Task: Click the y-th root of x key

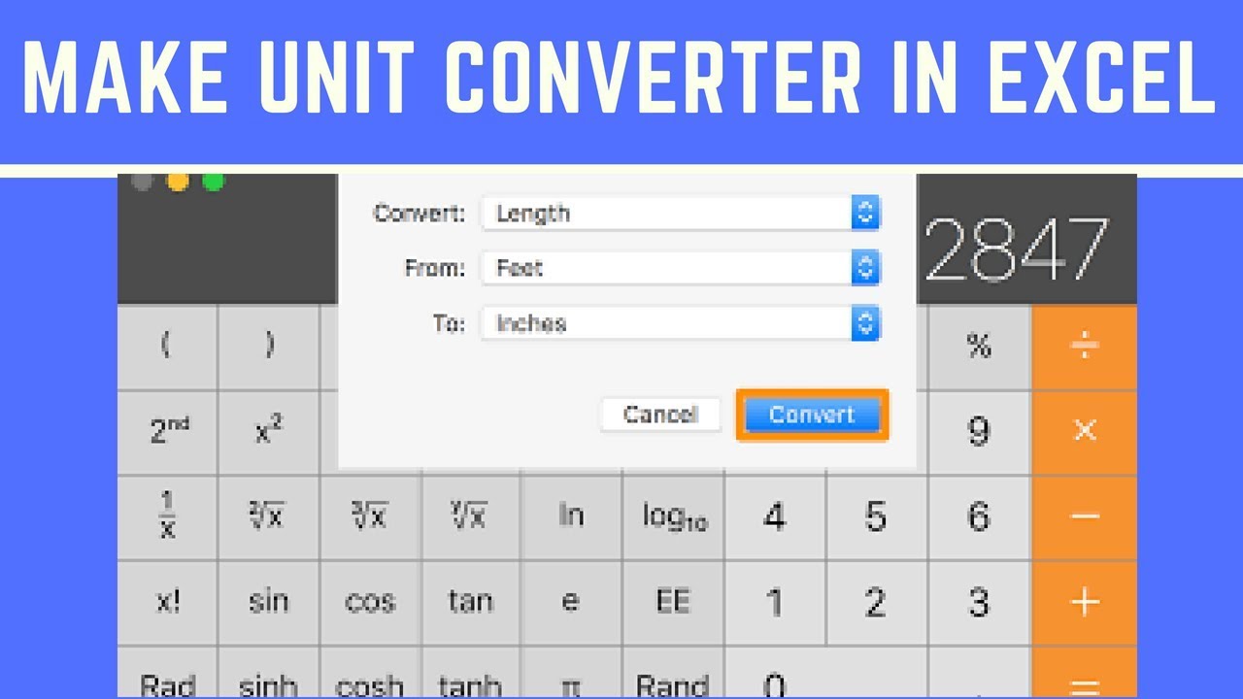Action: 471,516
